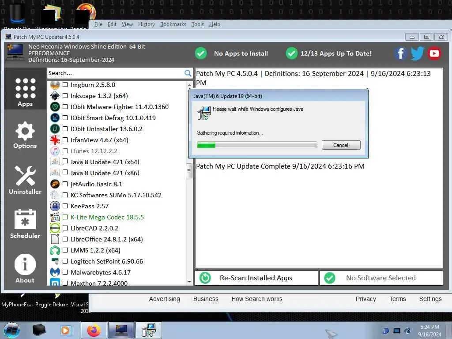Screen dimensions: 452x339
Task: Open the Bookmarks menu in Firefox
Action: [x=173, y=24]
